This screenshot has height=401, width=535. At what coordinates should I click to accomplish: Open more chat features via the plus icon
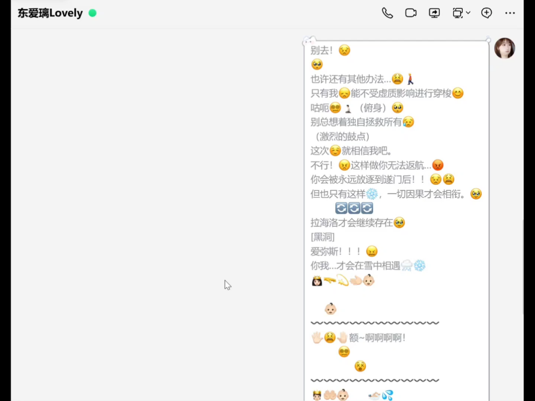[486, 13]
